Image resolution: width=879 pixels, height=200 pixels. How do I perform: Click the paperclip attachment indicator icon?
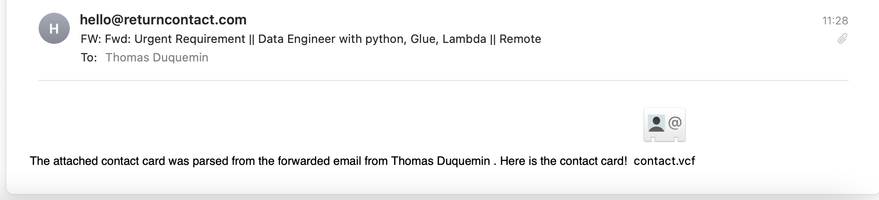click(x=842, y=39)
